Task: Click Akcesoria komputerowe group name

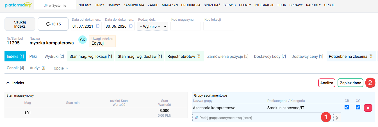Action: pos(214,108)
